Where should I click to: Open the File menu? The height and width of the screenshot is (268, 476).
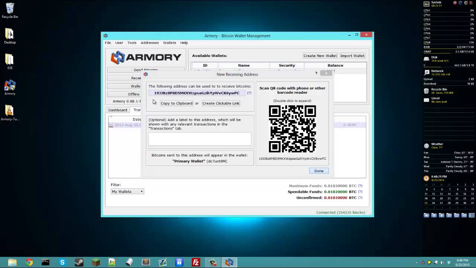click(108, 43)
